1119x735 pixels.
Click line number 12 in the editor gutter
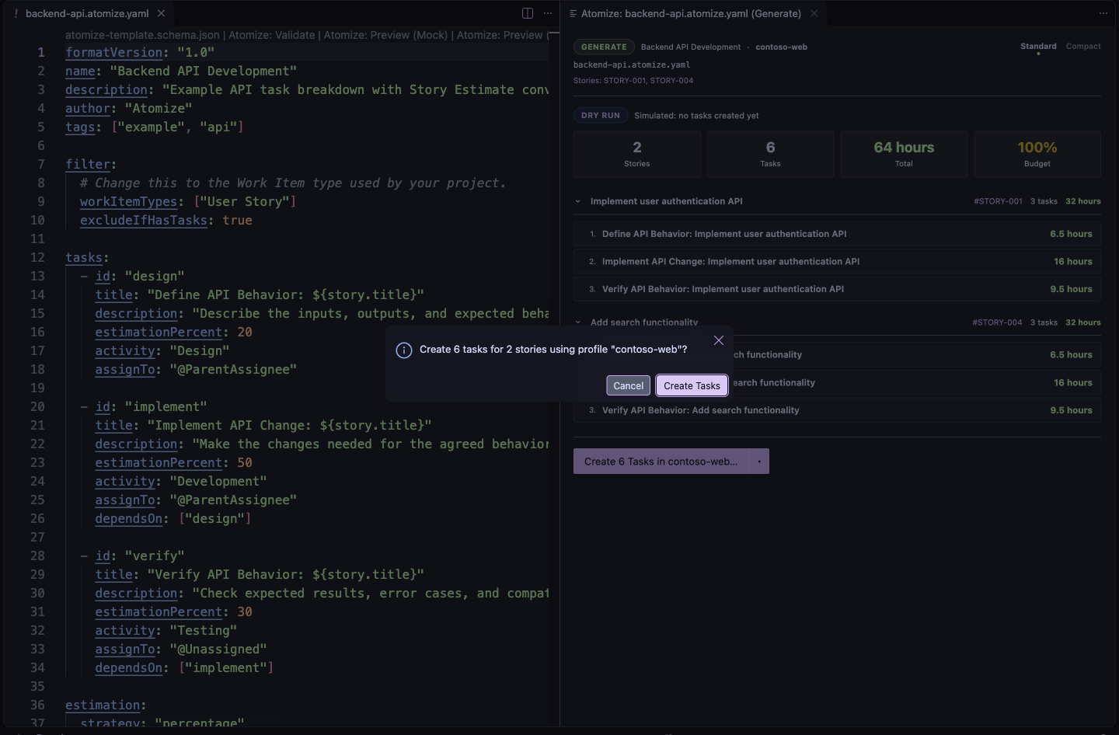(37, 257)
